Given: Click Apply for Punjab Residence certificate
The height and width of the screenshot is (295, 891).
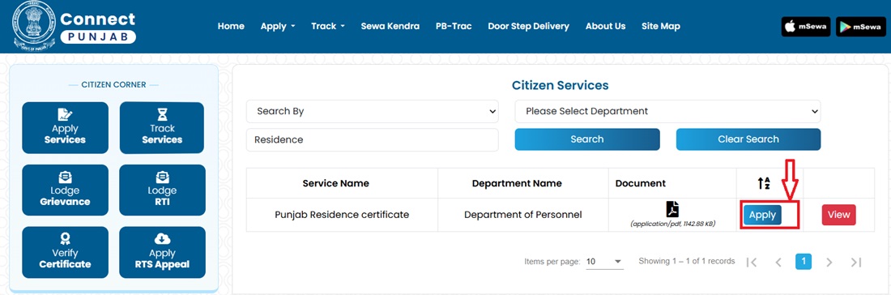Looking at the screenshot, I should pos(762,215).
